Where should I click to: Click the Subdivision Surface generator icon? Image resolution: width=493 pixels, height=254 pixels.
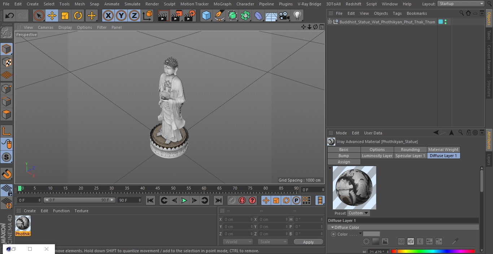point(233,15)
